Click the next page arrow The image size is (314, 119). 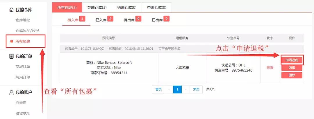185,89
